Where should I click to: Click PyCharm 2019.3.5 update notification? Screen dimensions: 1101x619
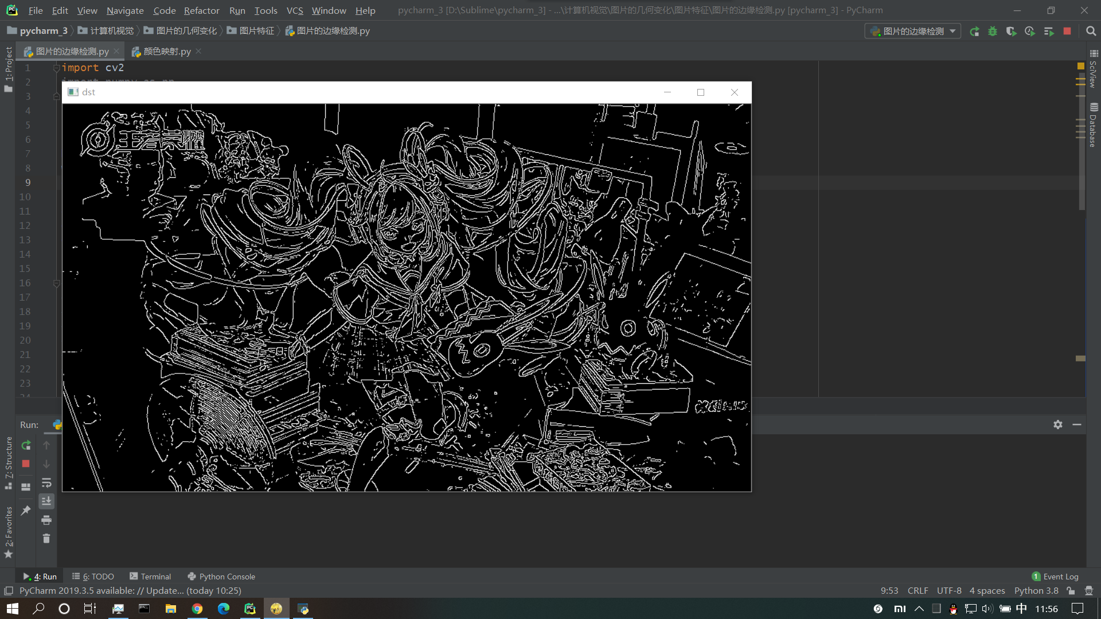click(130, 590)
